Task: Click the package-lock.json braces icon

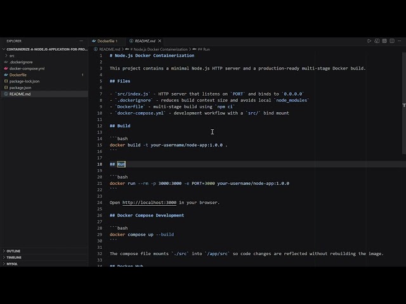Action: pyautogui.click(x=6, y=81)
